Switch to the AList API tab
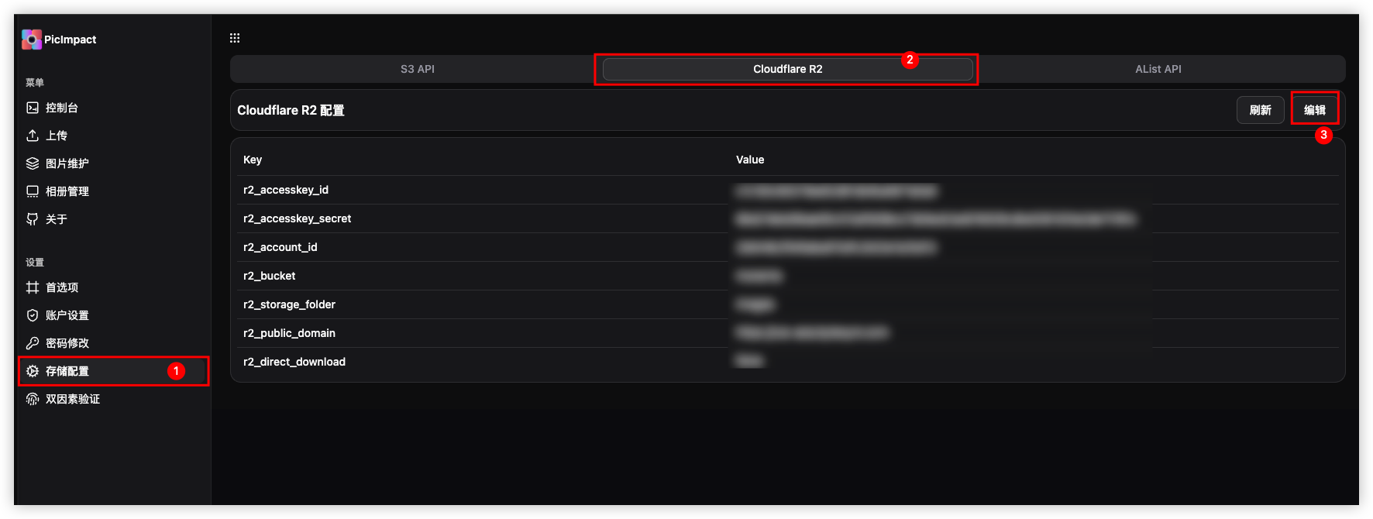The height and width of the screenshot is (519, 1373). [x=1158, y=69]
